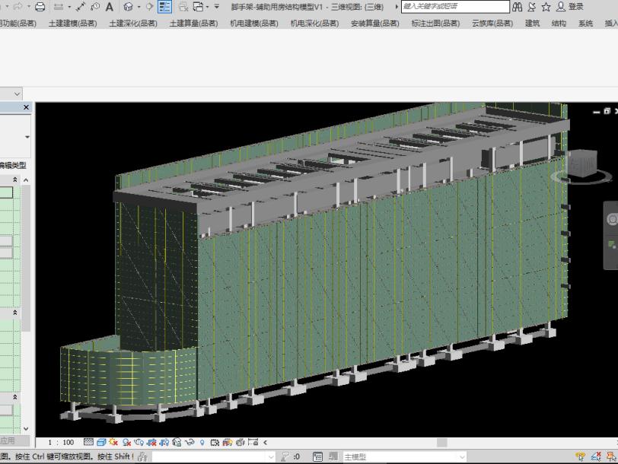Toggle thin lines display in quick access toolbar
This screenshot has width=618, height=464.
point(165,7)
